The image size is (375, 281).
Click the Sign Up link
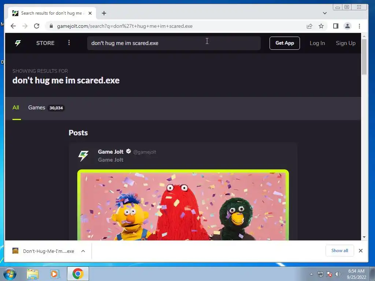(x=346, y=43)
